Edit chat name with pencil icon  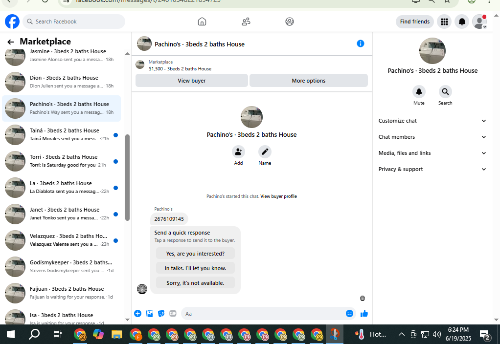(265, 152)
